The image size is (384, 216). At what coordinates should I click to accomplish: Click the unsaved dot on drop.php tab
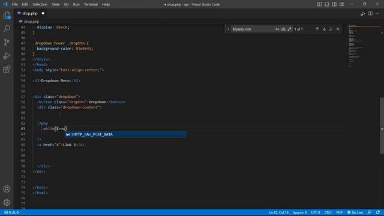pos(43,13)
